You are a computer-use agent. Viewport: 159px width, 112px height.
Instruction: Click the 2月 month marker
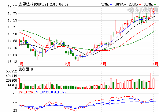click(x=68, y=64)
